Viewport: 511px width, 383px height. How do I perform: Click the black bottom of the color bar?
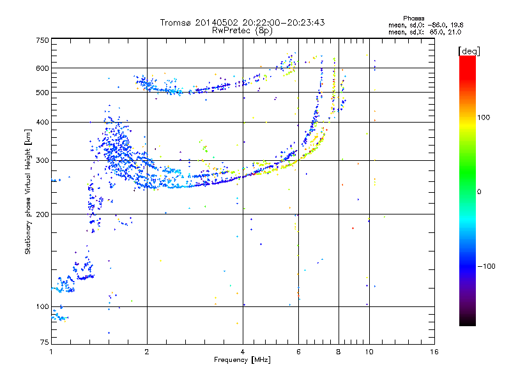click(x=468, y=321)
